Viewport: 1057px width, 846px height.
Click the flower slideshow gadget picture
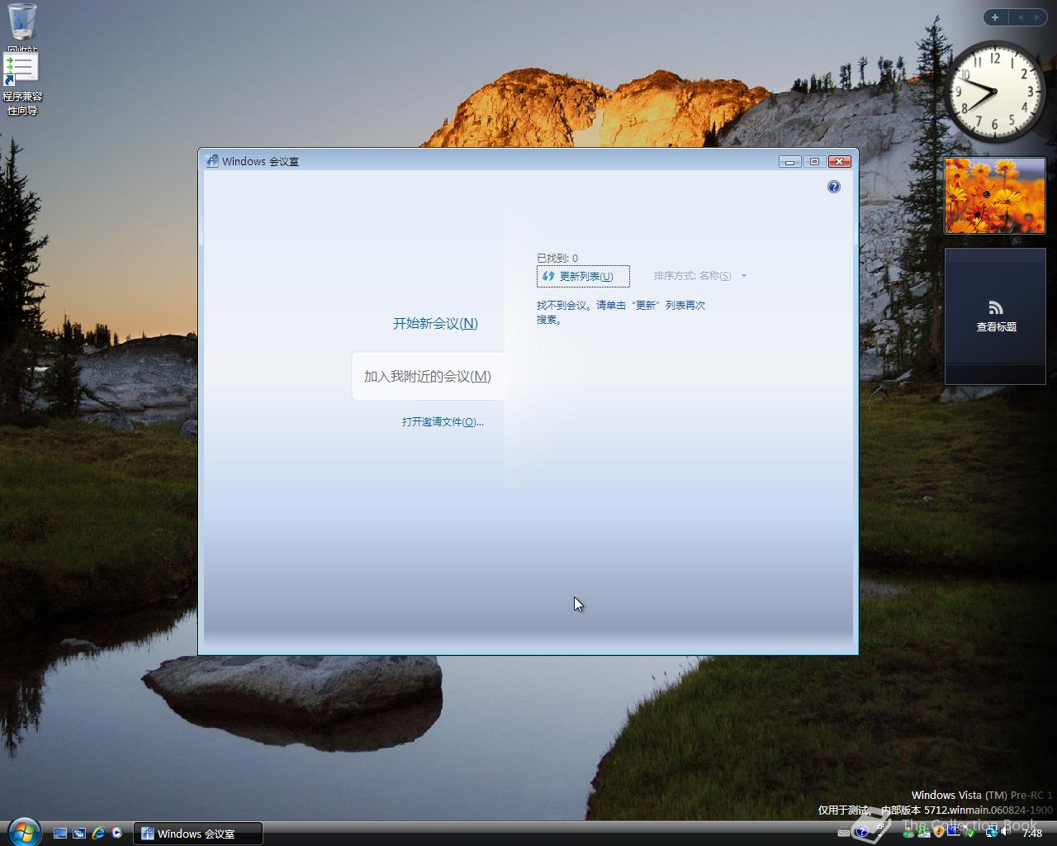995,196
